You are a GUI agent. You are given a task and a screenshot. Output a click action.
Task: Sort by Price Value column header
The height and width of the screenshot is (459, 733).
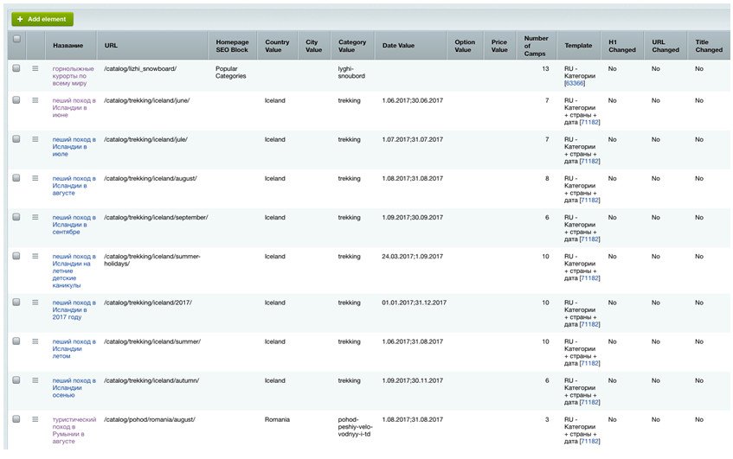click(498, 46)
